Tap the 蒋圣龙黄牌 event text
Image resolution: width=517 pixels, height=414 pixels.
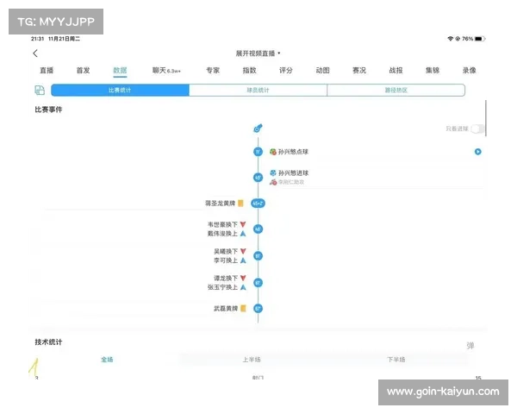click(220, 203)
